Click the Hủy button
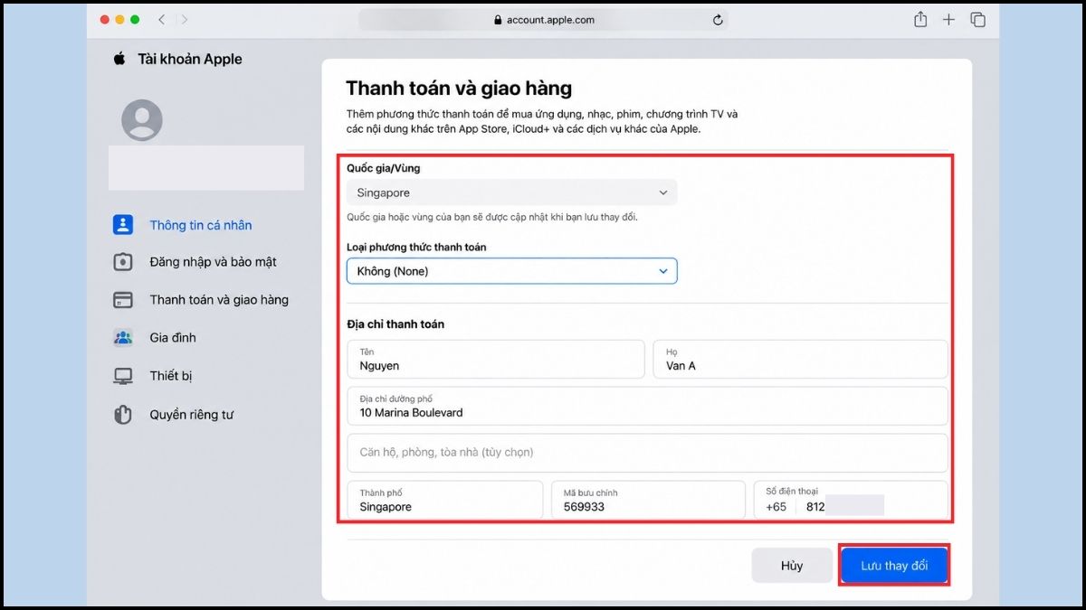The height and width of the screenshot is (610, 1086). coord(792,566)
